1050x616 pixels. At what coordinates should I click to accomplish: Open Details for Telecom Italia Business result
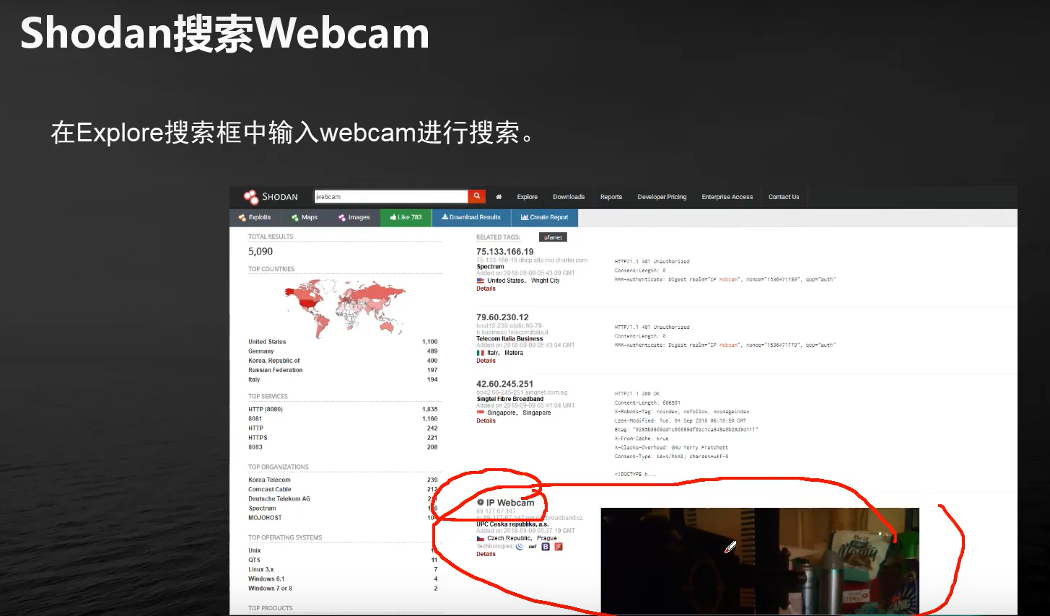[486, 361]
